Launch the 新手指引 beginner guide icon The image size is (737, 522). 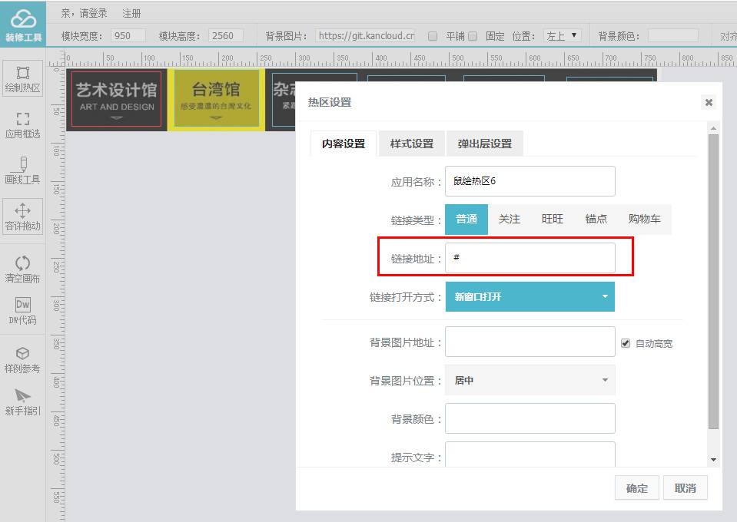[x=22, y=399]
